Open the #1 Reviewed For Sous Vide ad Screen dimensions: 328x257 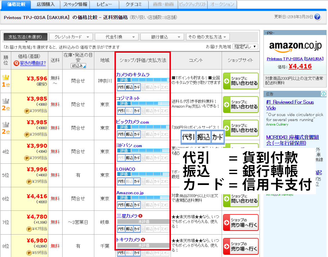tap(290, 105)
